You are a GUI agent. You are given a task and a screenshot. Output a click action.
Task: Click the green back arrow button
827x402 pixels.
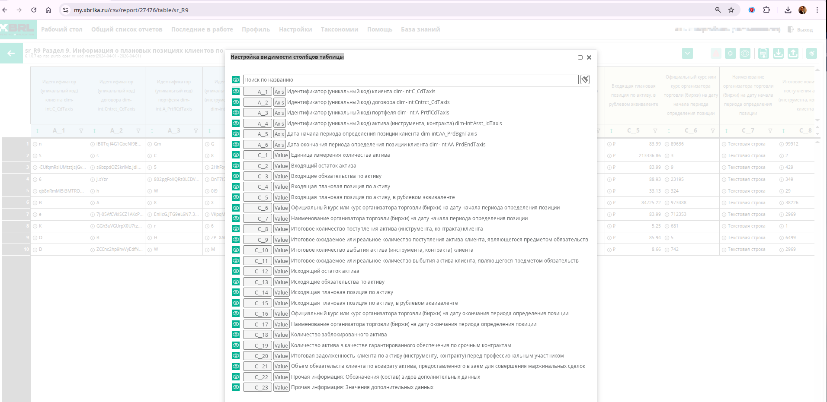click(x=11, y=54)
